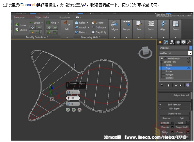Click the Grow Ring plus button
The image size is (194, 142).
click(49, 28)
